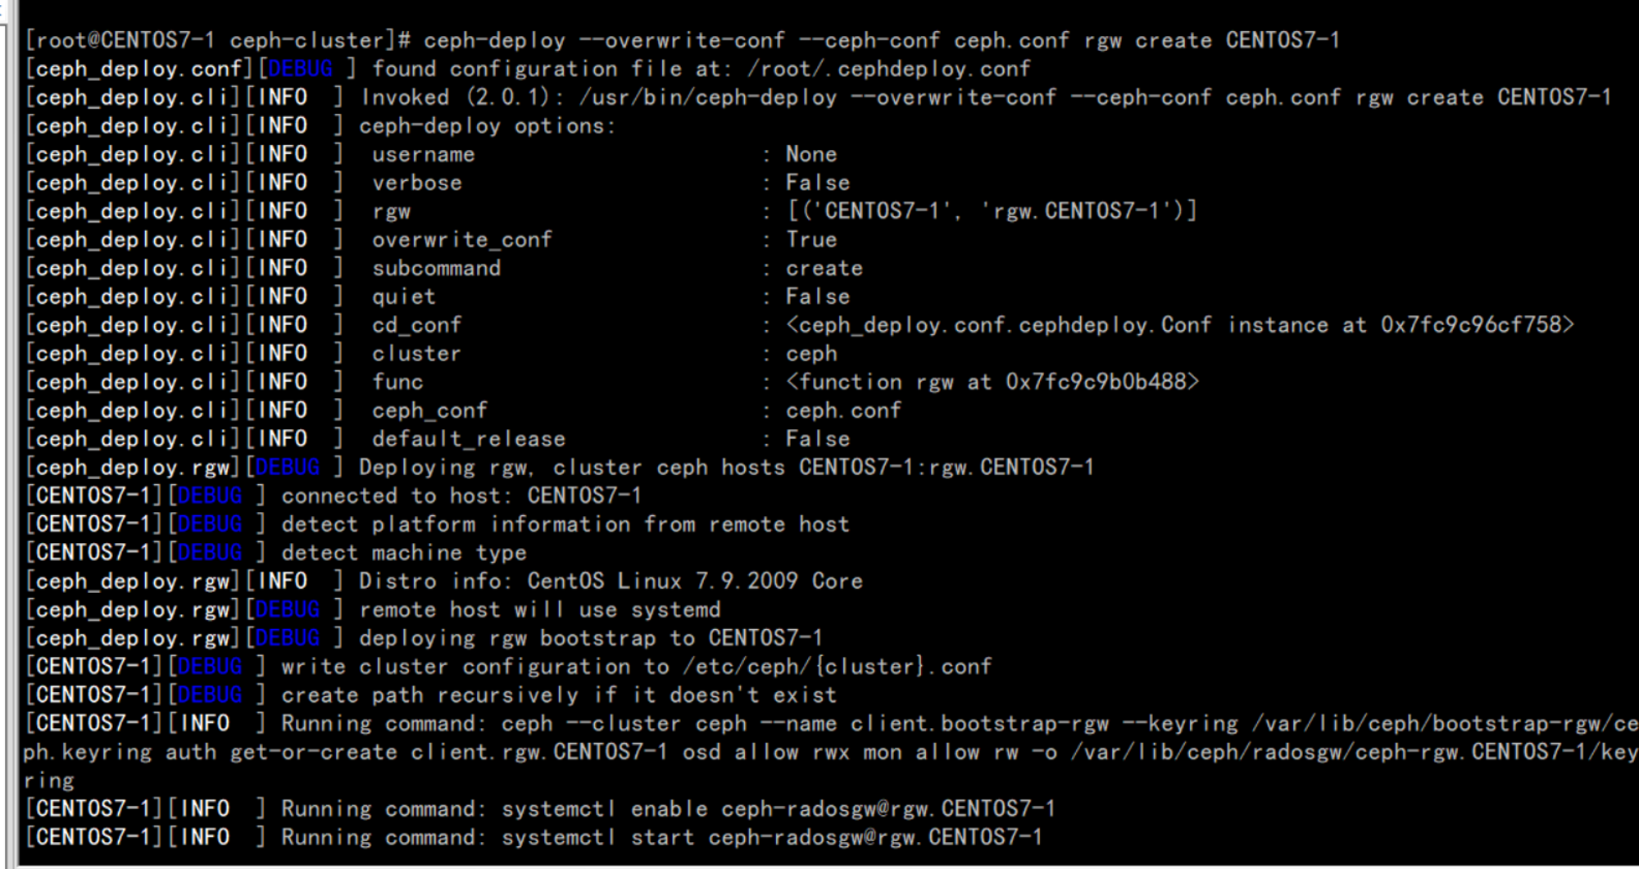Click the verbose option's False value
The width and height of the screenshot is (1639, 869).
tap(818, 183)
